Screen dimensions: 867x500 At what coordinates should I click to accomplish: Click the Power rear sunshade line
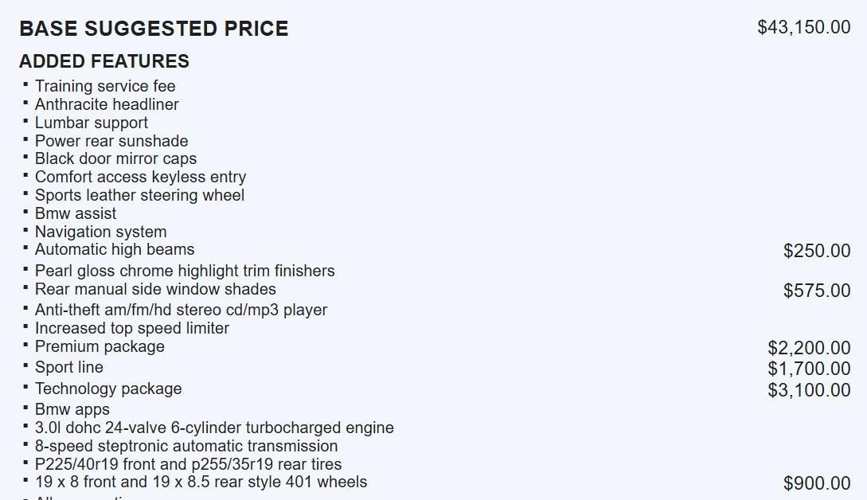[x=111, y=141]
